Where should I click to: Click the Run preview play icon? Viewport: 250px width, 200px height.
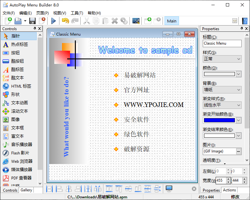click(53, 21)
